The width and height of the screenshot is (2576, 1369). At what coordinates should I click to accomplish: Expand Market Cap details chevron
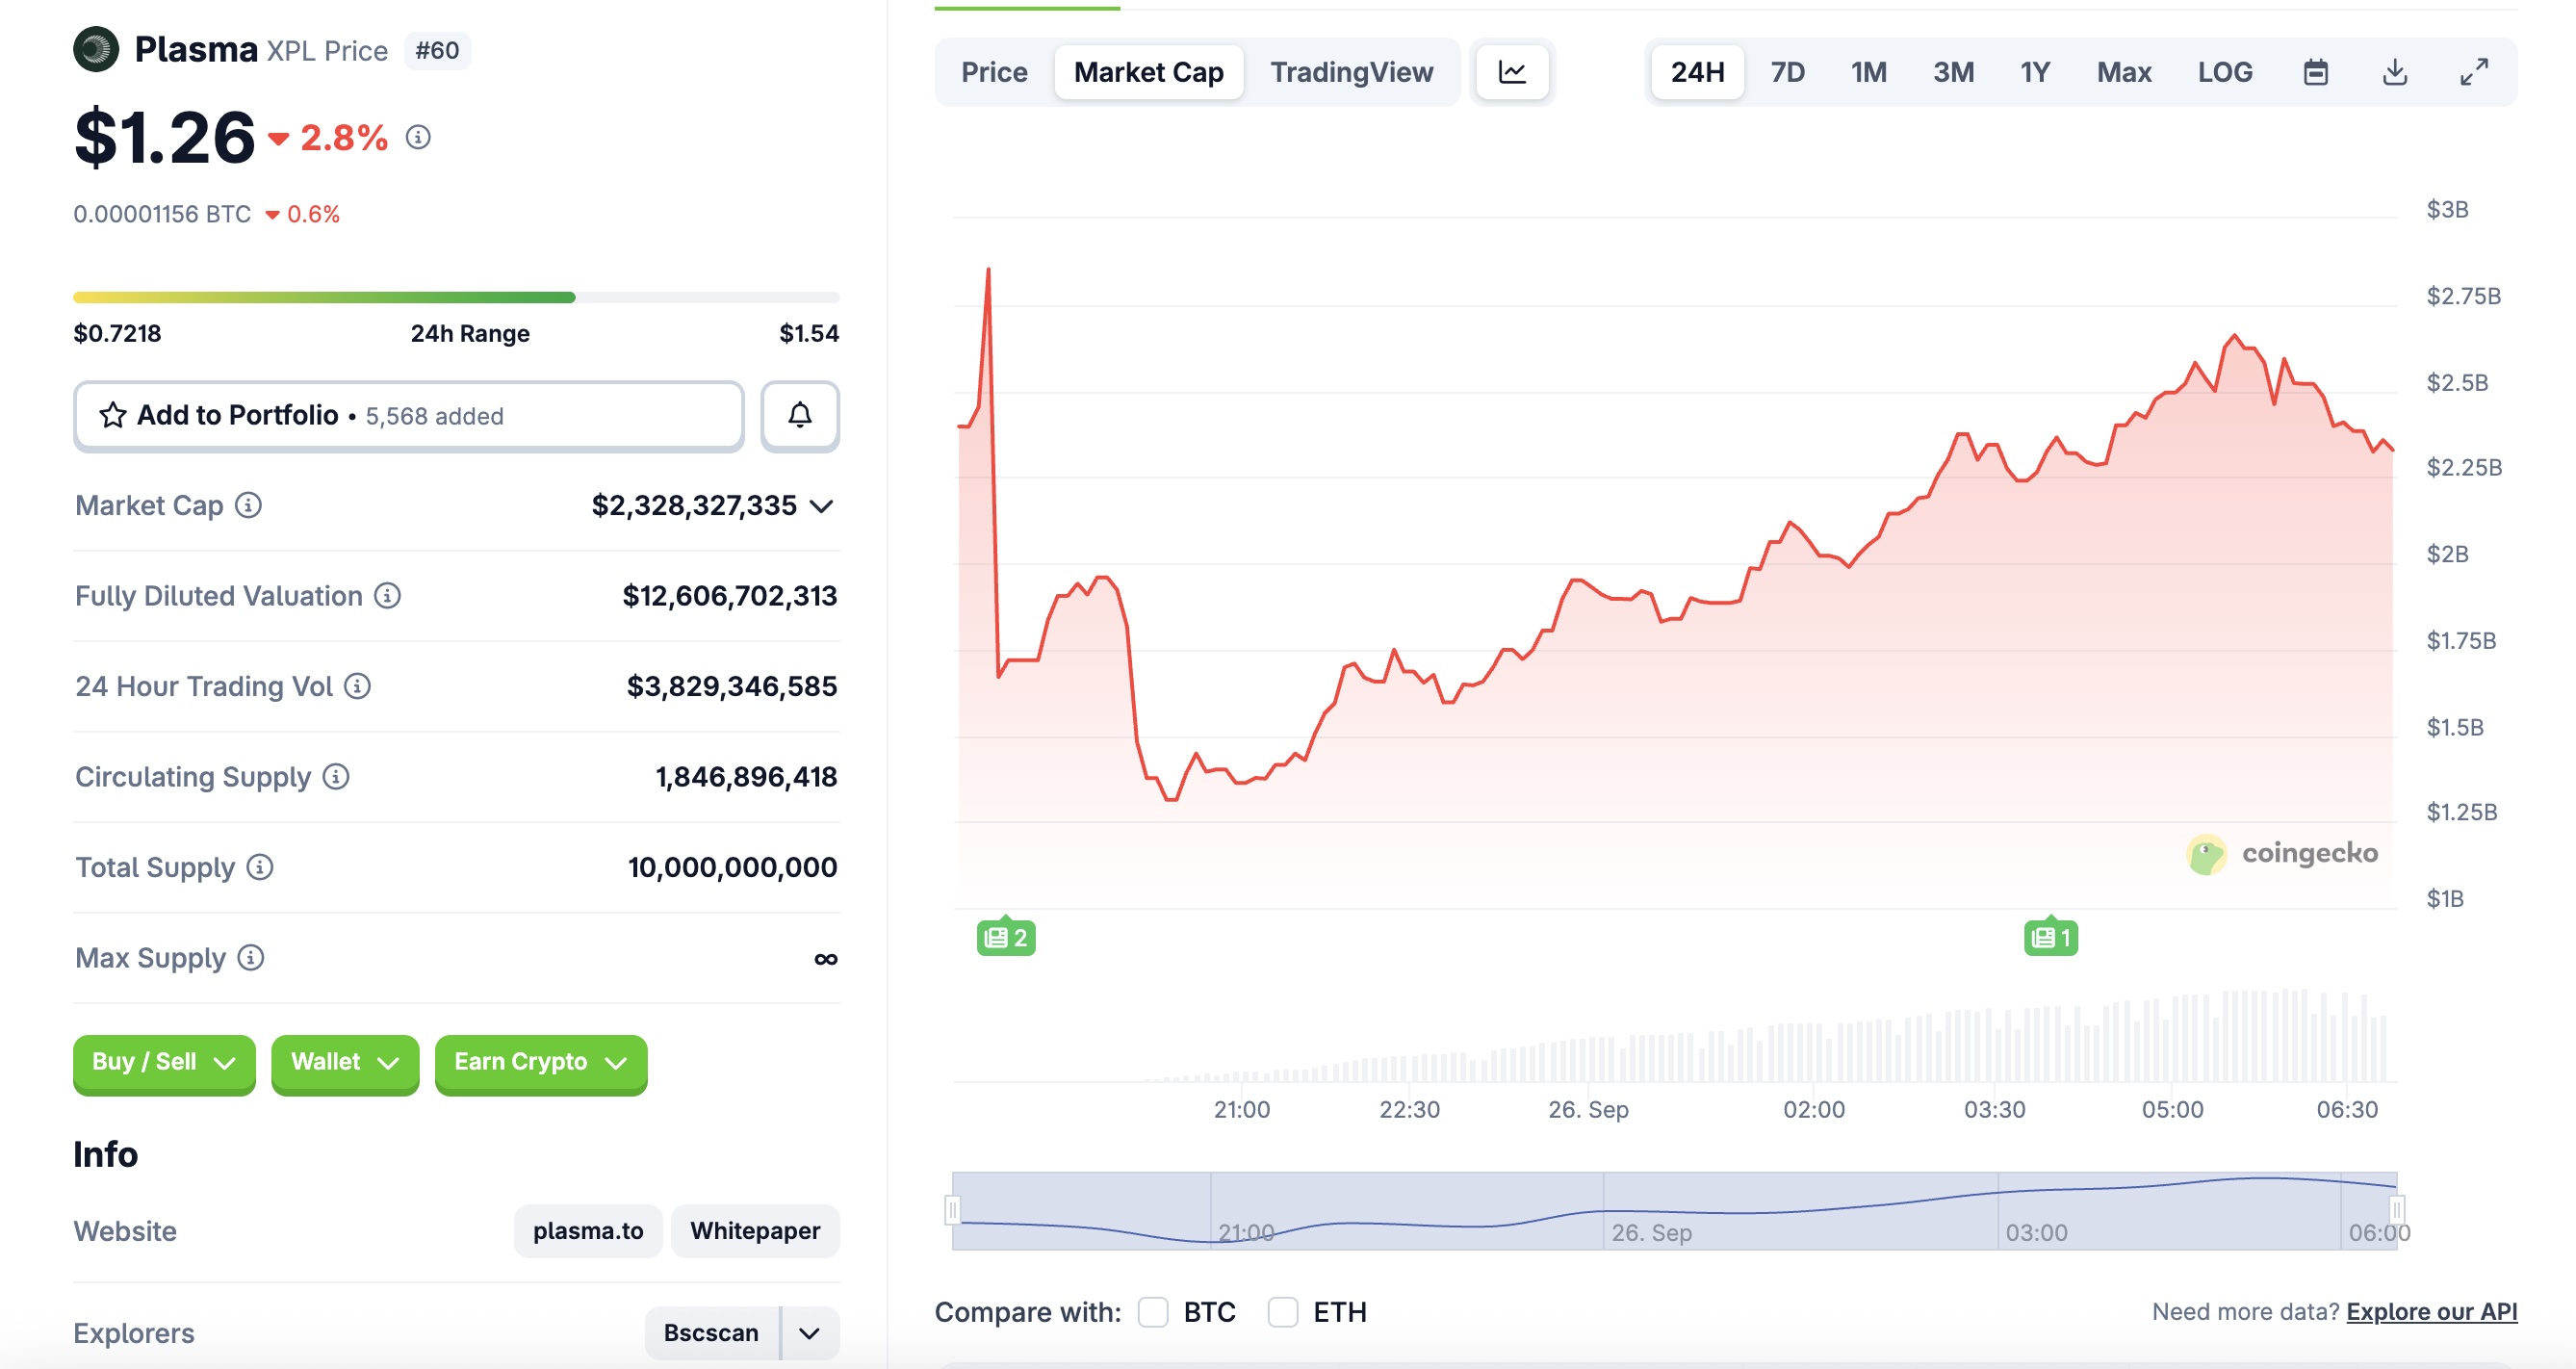pos(821,506)
